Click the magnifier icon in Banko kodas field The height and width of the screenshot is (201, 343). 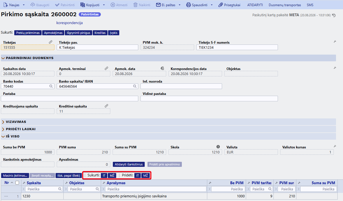tap(51, 87)
